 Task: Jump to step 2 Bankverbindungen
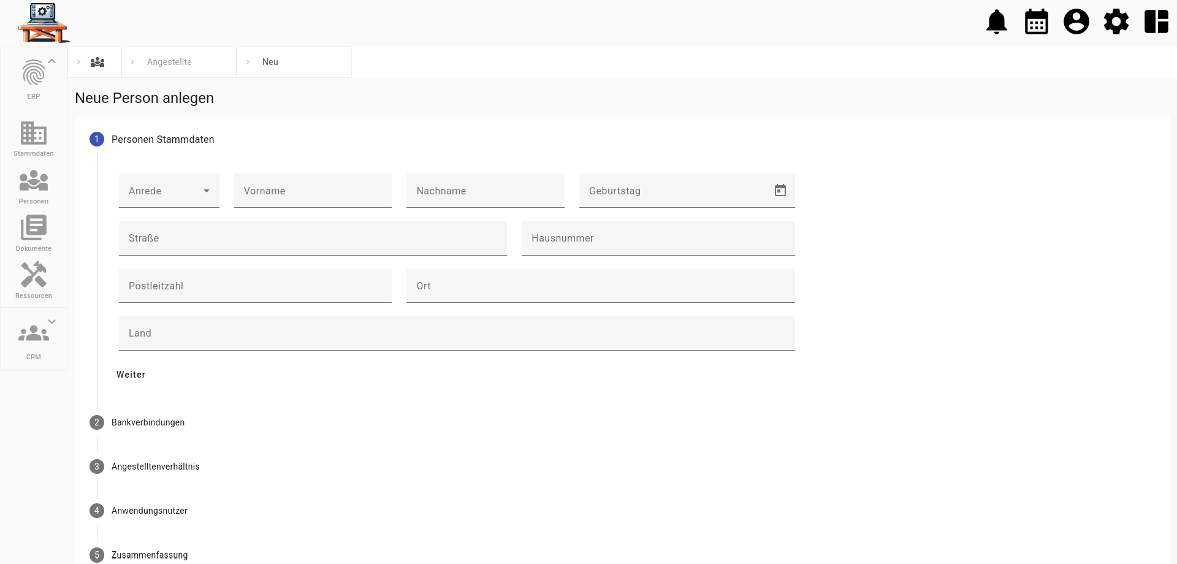tap(137, 422)
